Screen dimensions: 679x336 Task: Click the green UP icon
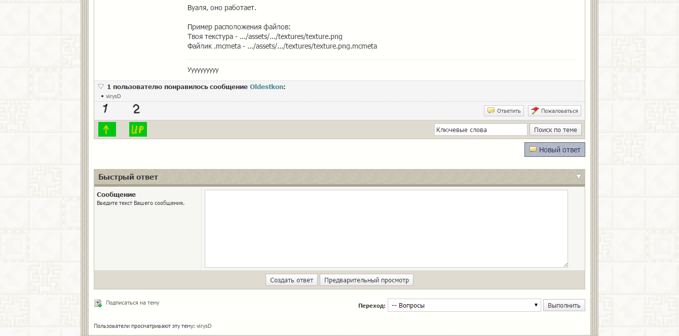138,130
